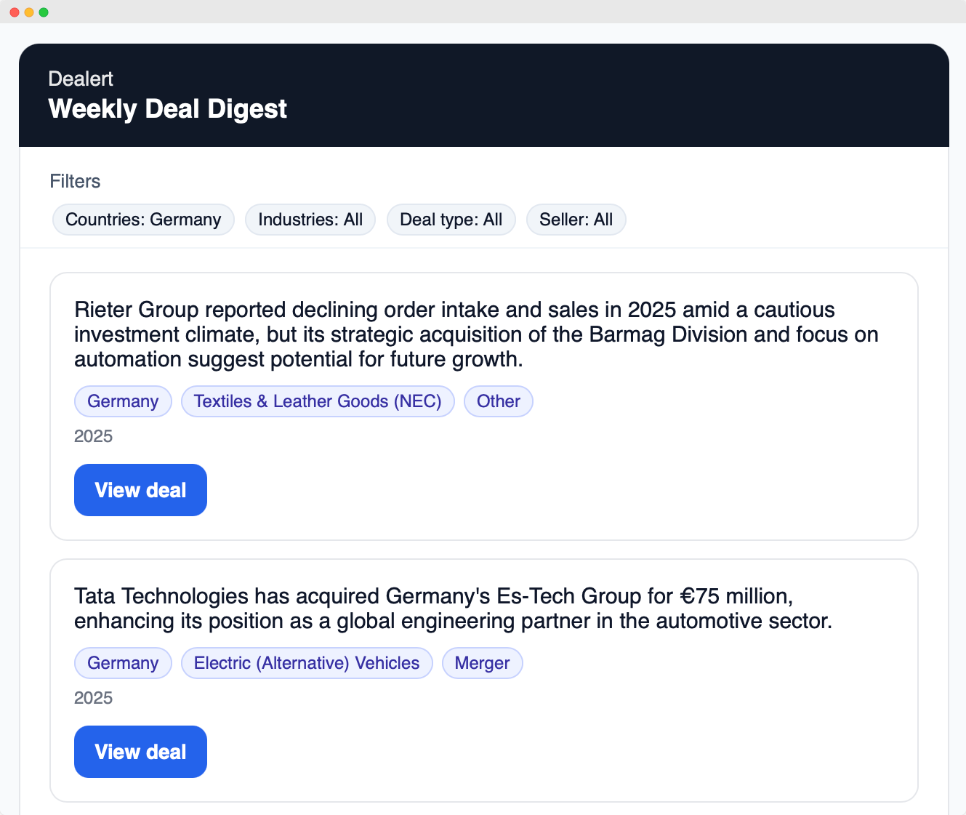Image resolution: width=966 pixels, height=815 pixels.
Task: Click the Weekly Deal Digest heading
Action: click(x=168, y=109)
